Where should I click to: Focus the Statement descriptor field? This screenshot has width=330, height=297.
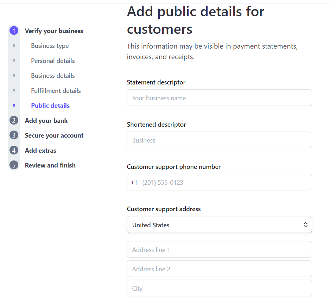tap(219, 98)
